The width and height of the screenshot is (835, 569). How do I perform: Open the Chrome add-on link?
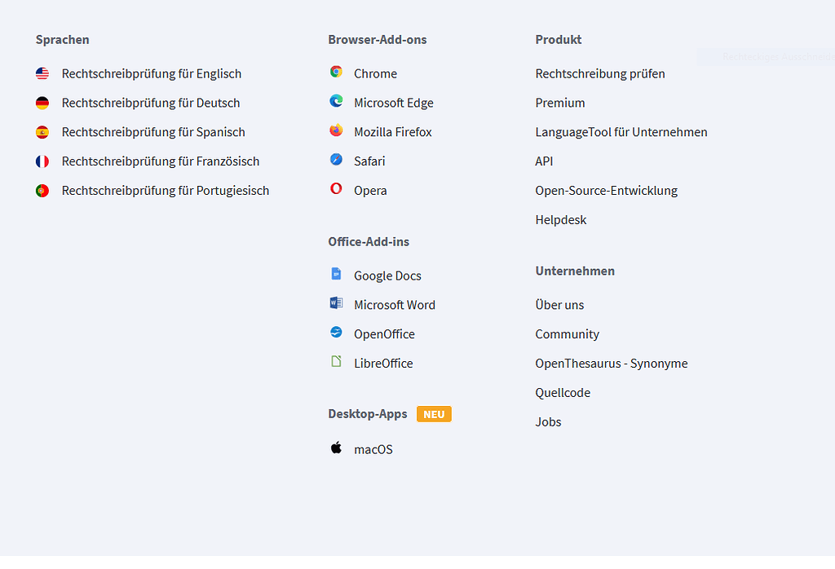[x=375, y=73]
